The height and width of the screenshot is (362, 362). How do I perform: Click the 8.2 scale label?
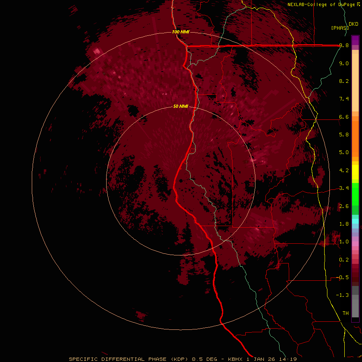click(344, 81)
